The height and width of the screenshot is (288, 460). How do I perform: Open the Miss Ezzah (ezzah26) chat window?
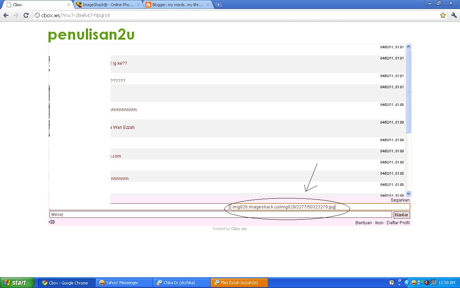[x=239, y=283]
